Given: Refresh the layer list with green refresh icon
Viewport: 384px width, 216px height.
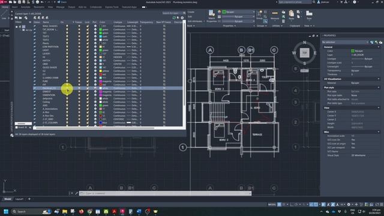Looking at the screenshot, I should [174, 17].
